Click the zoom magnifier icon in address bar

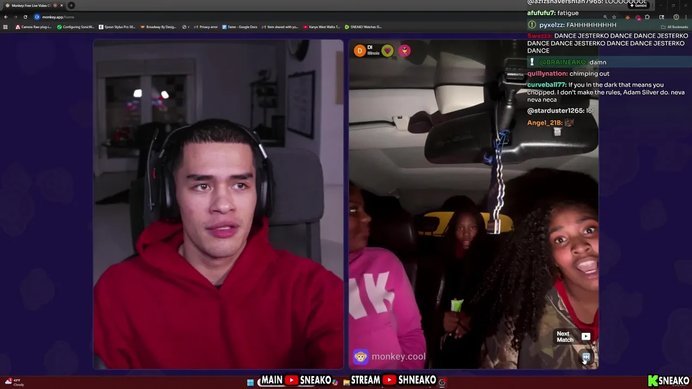(x=605, y=17)
